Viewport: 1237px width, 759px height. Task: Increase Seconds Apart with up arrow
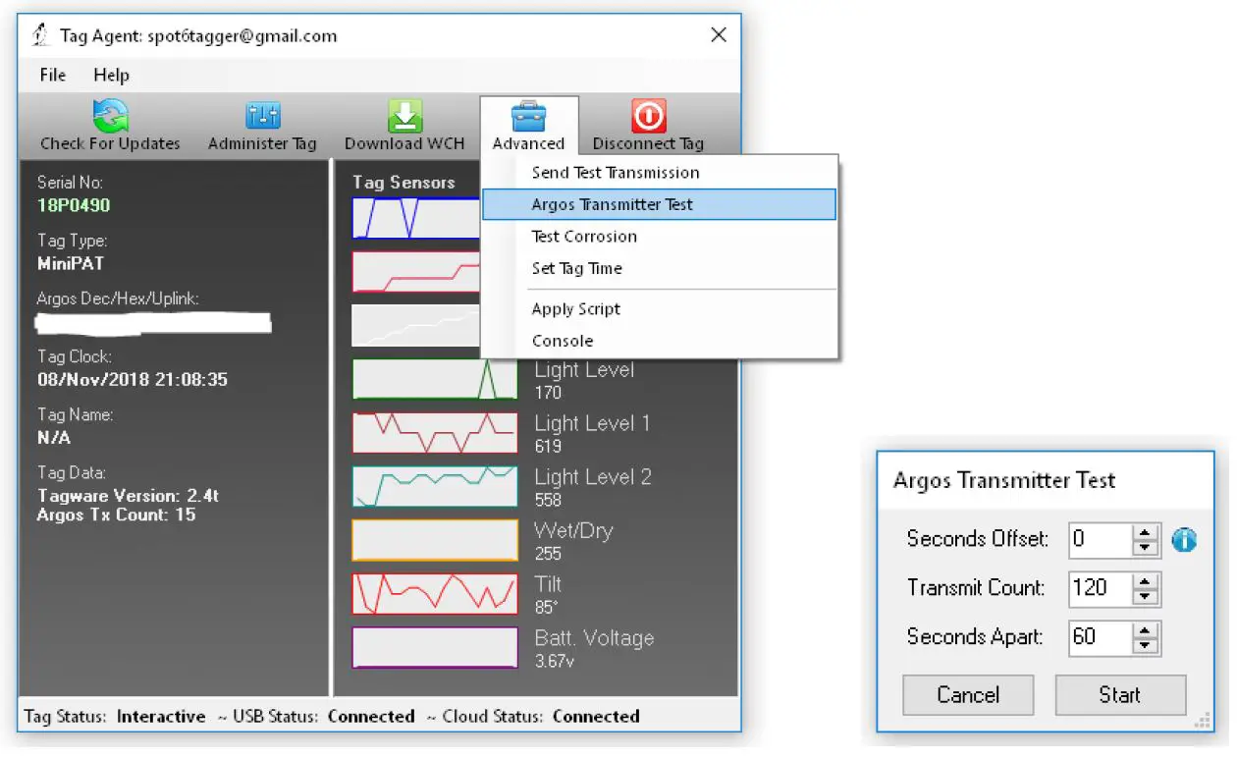click(1146, 629)
